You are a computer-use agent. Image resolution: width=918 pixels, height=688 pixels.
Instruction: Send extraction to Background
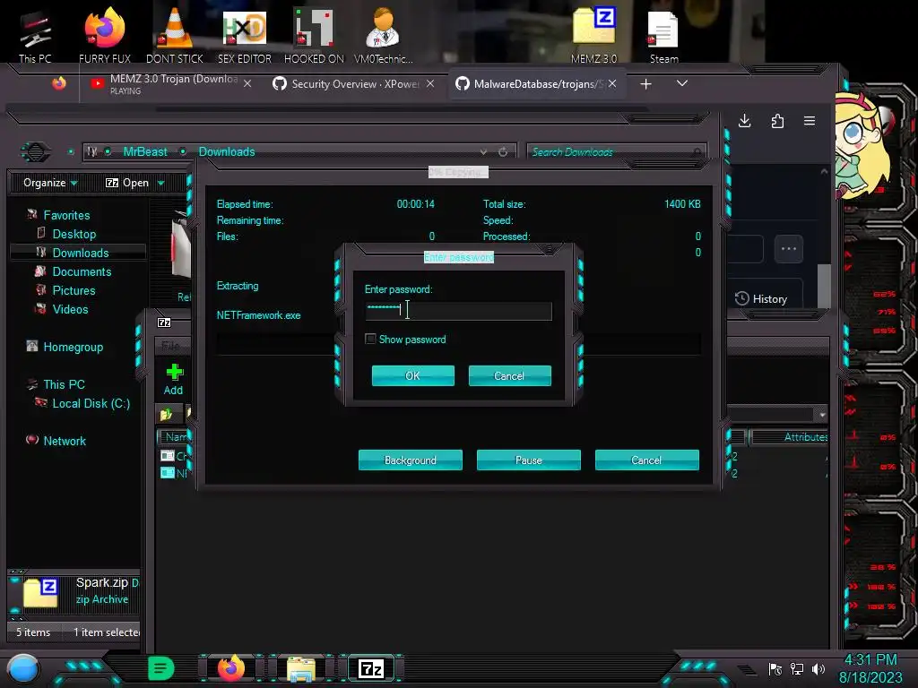click(411, 460)
